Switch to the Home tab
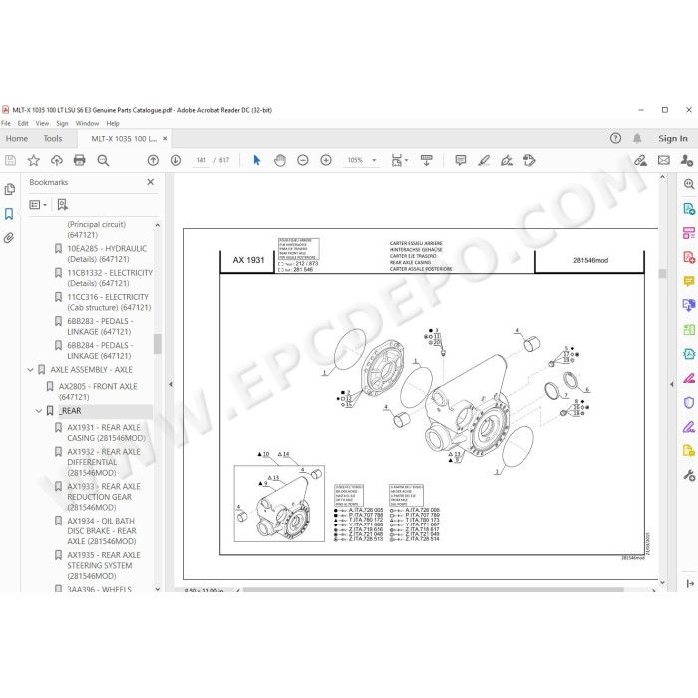 pos(17,138)
